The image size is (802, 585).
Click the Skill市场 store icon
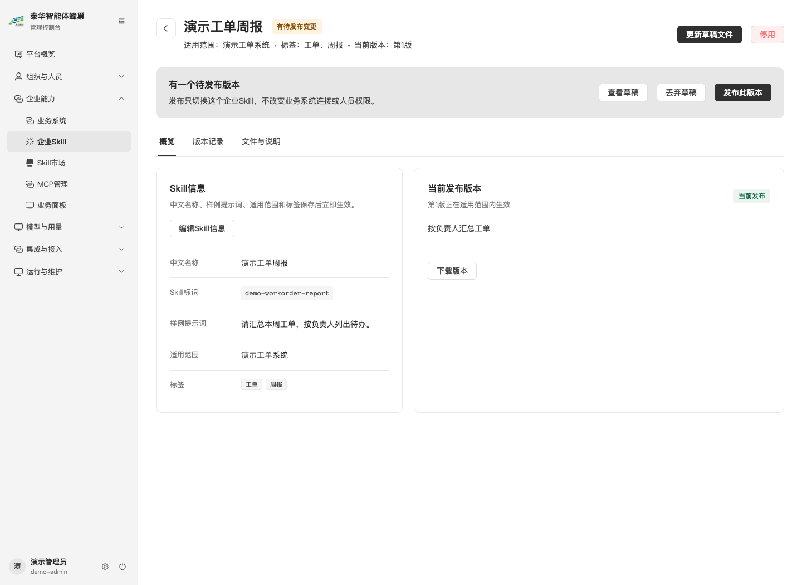click(30, 163)
